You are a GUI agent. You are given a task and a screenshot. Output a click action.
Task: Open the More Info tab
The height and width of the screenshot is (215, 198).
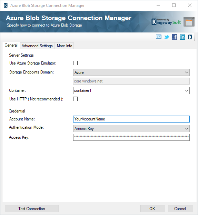pyautogui.click(x=65, y=46)
